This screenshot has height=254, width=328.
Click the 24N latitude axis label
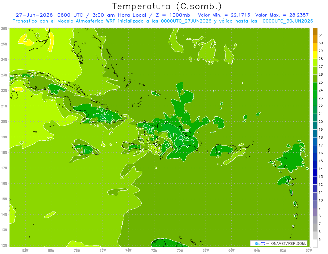click(x=4, y=59)
